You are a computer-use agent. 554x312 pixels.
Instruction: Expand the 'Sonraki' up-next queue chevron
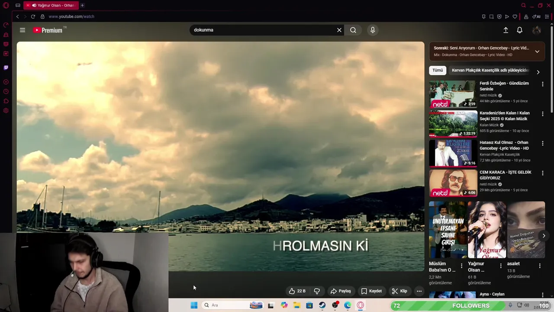pyautogui.click(x=537, y=51)
